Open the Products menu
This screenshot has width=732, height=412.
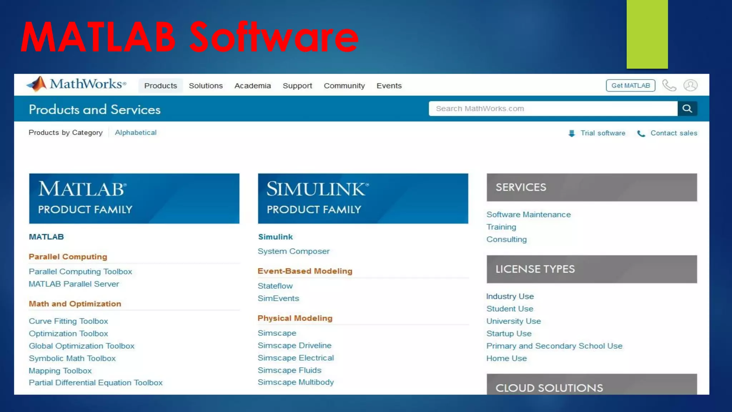[160, 86]
